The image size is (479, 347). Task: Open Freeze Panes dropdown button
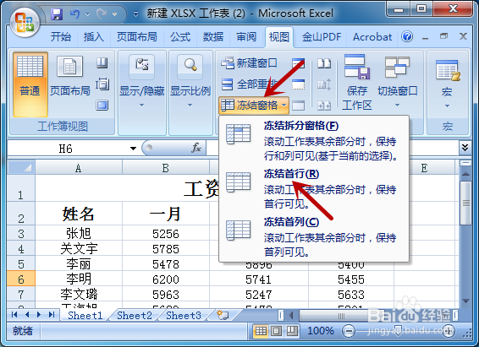coord(254,106)
